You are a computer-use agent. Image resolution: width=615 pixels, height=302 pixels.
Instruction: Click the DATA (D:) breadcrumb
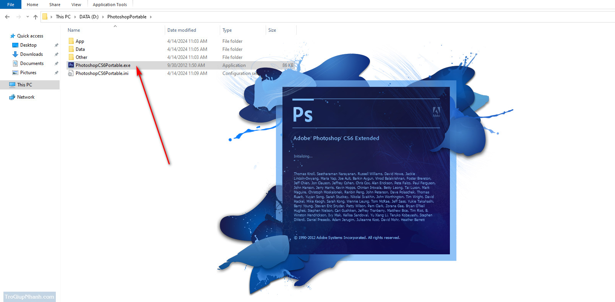click(89, 17)
